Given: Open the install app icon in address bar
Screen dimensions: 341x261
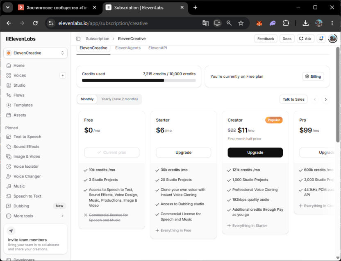Looking at the screenshot, I should pos(217,23).
